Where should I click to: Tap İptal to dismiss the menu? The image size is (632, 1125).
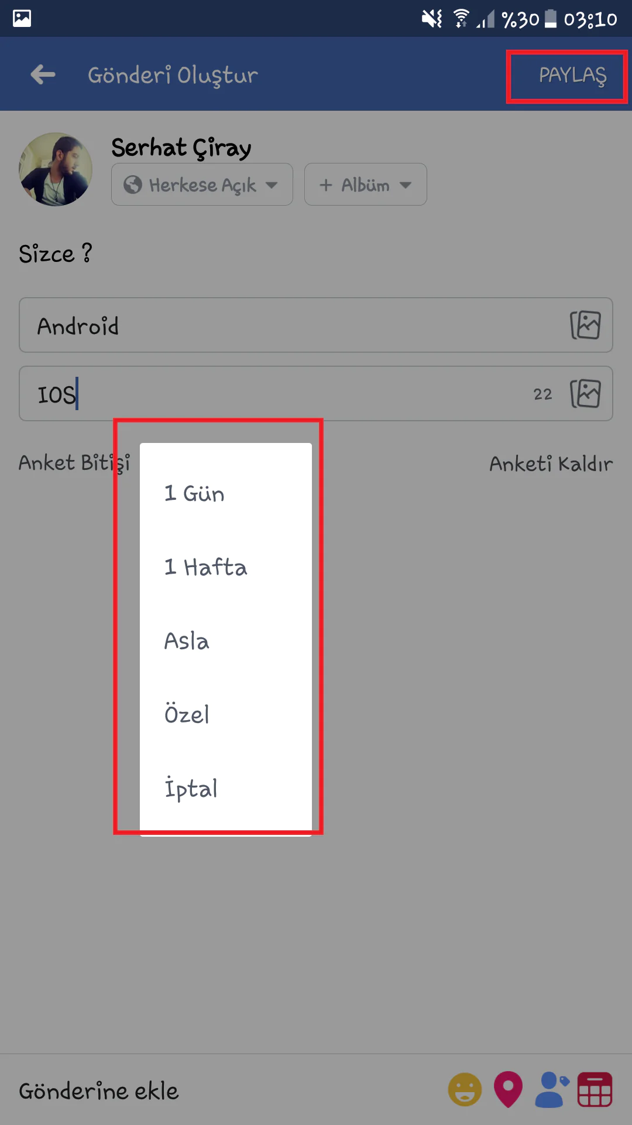pyautogui.click(x=191, y=789)
